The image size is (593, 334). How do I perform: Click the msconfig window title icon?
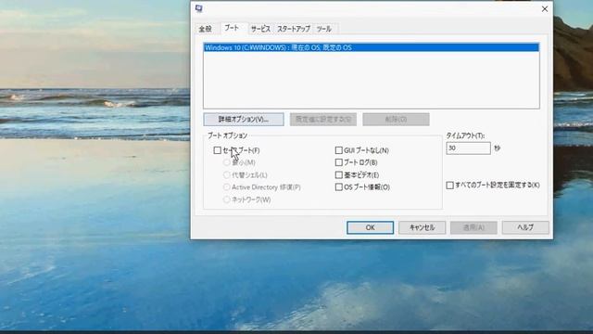[x=199, y=8]
